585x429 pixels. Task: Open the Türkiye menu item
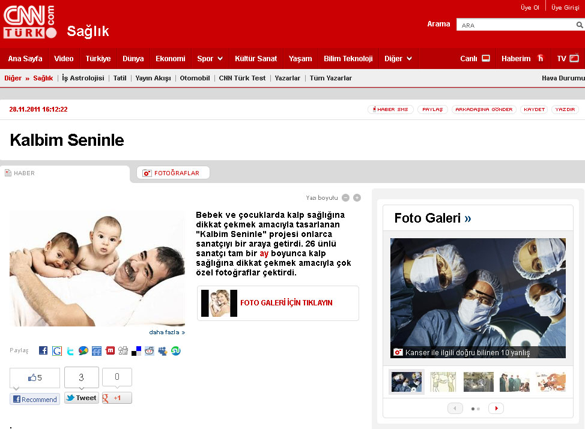click(98, 59)
